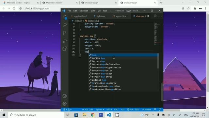Open the File menu
209x118 pixels.
point(69,11)
